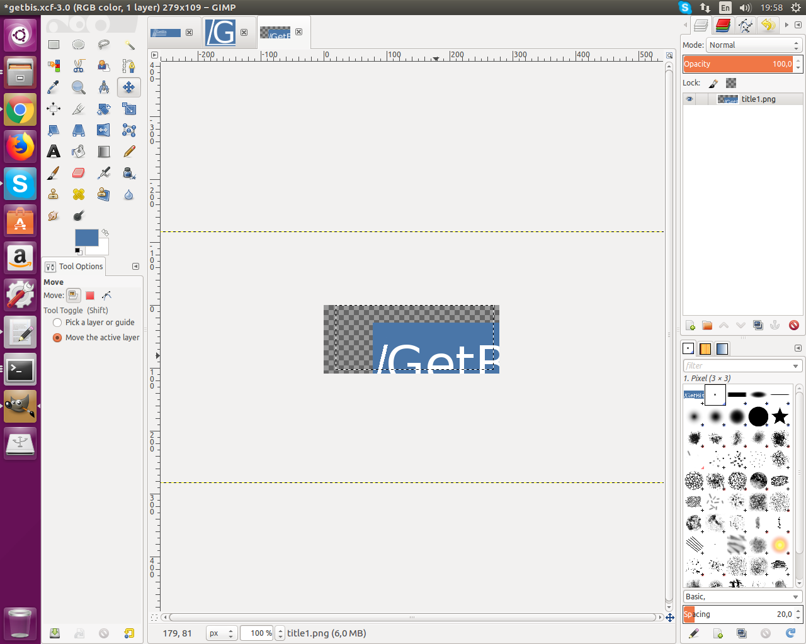
Task: Select the Color Picker eyedropper tool
Action: coord(54,87)
